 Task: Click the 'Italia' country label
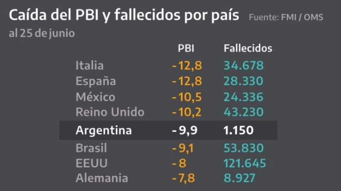[x=90, y=66]
